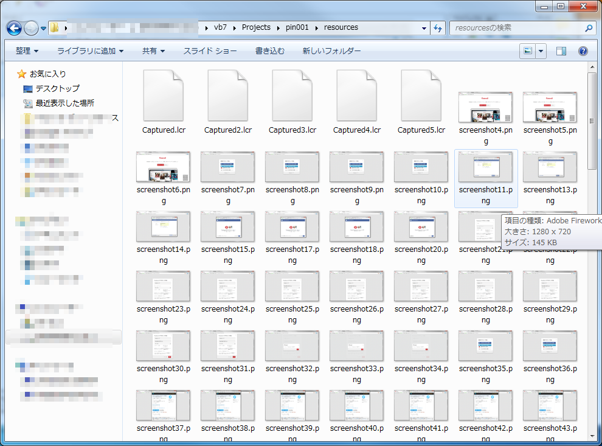Select デスクトップ in the favorites sidebar
Viewport: 602px width, 446px height.
click(x=57, y=89)
